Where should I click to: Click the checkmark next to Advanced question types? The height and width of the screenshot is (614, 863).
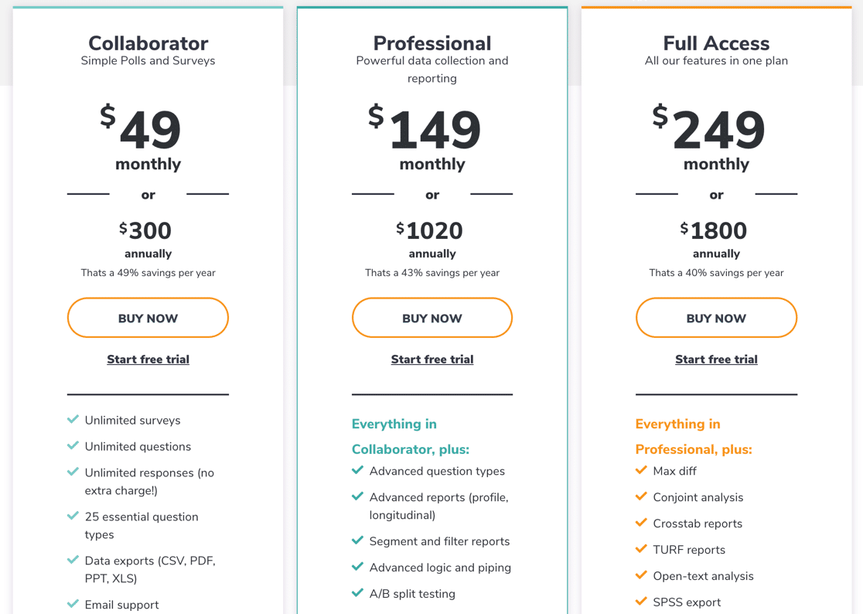[x=357, y=470]
